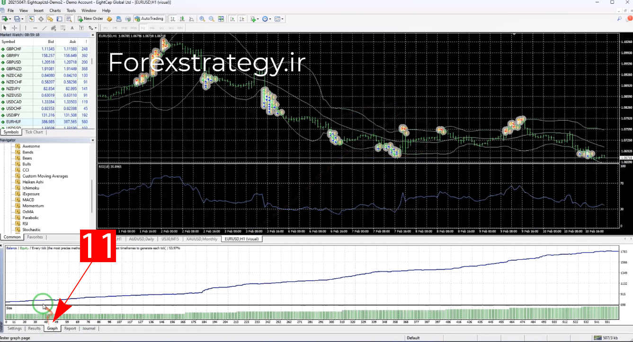
Task: Open the tester Results tab
Action: 34,328
